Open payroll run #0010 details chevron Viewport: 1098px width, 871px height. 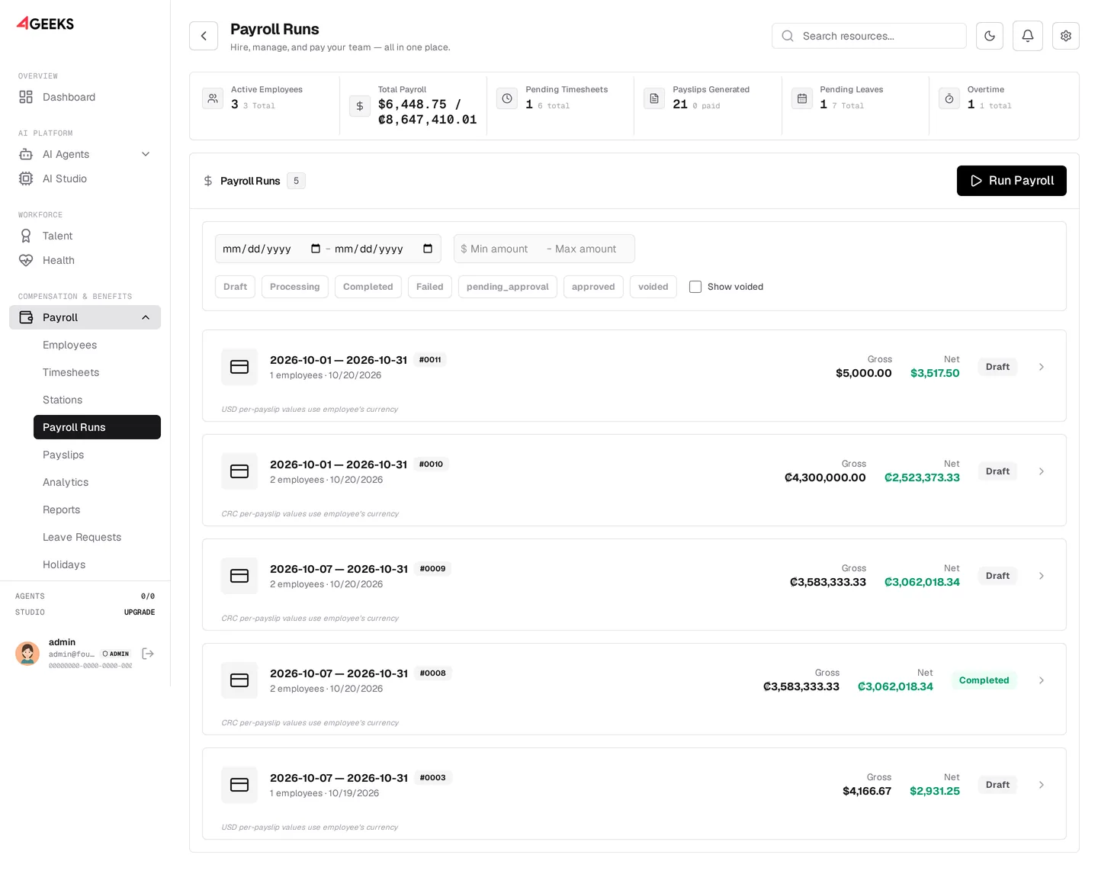[1042, 471]
